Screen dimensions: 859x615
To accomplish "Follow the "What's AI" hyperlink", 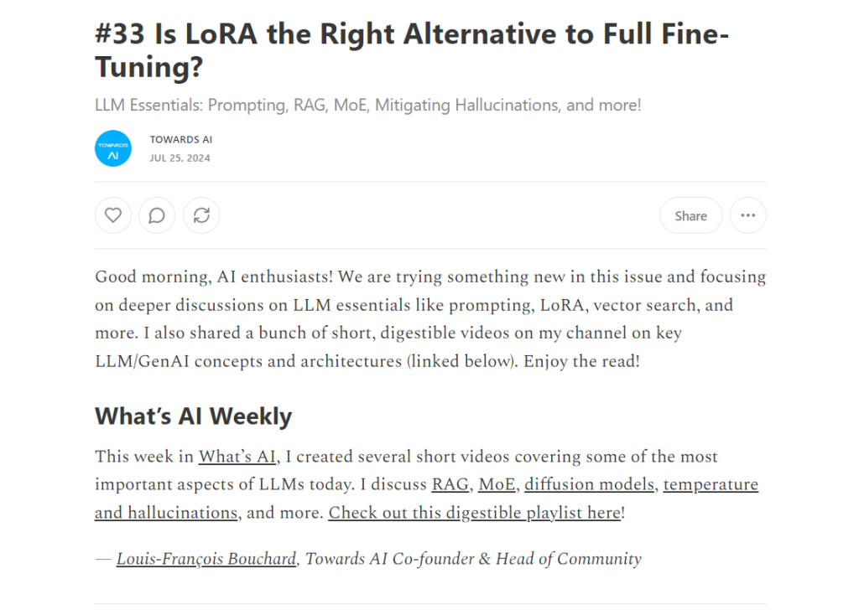I will coord(237,457).
